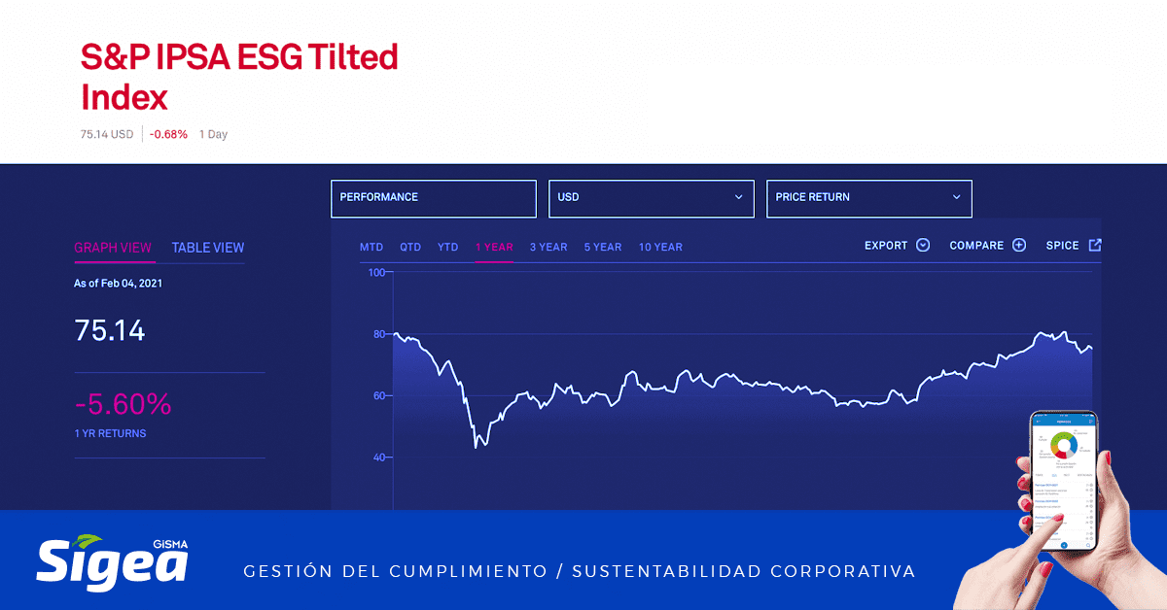Switch time range to MTD

[x=371, y=247]
